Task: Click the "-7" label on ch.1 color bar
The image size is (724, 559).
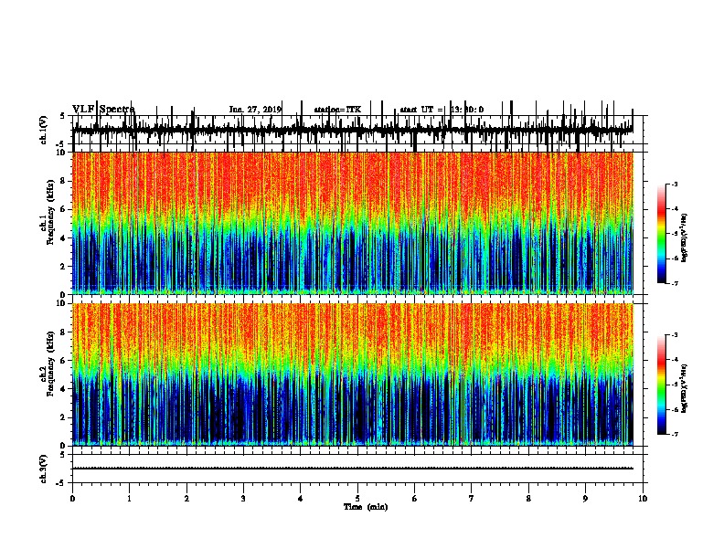Action: (x=675, y=283)
